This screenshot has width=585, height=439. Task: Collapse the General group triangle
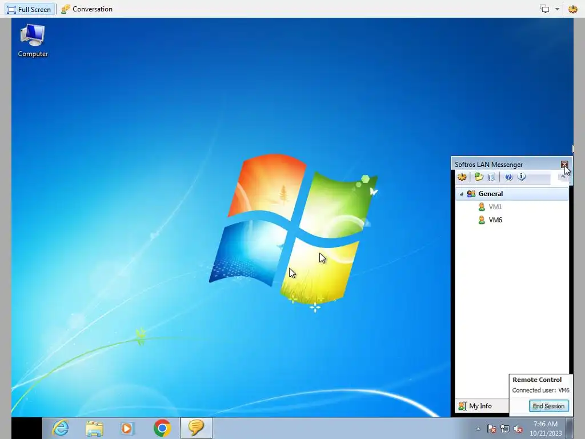pos(462,194)
